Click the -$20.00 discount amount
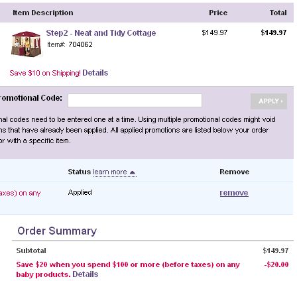 pos(276,264)
